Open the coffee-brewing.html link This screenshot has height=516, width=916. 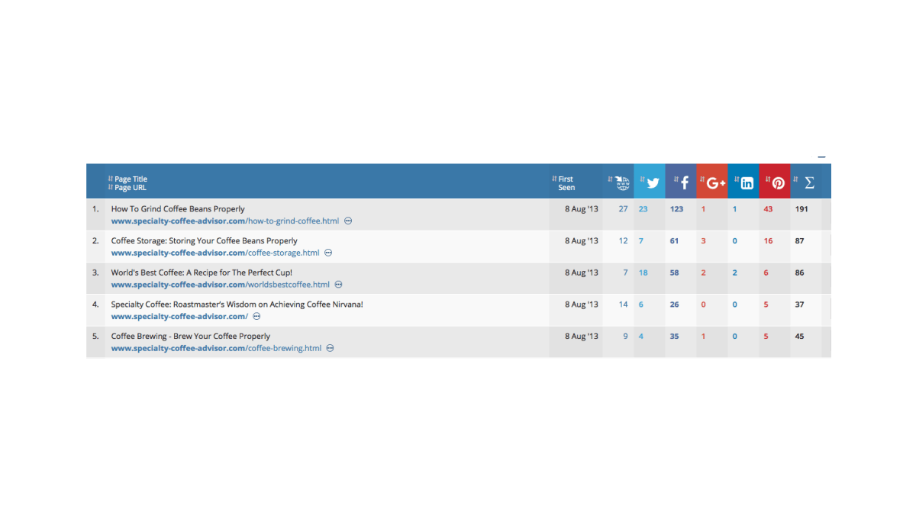(x=217, y=348)
